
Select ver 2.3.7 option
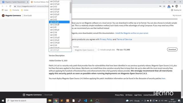59,17
